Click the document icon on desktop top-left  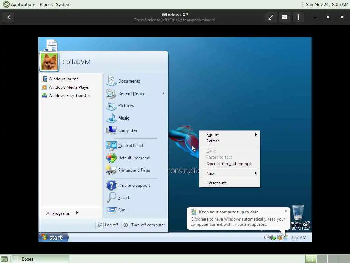52,45
